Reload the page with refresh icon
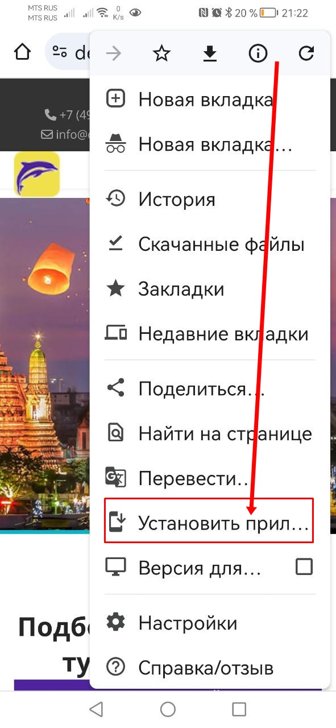This screenshot has width=336, height=728. 306,53
